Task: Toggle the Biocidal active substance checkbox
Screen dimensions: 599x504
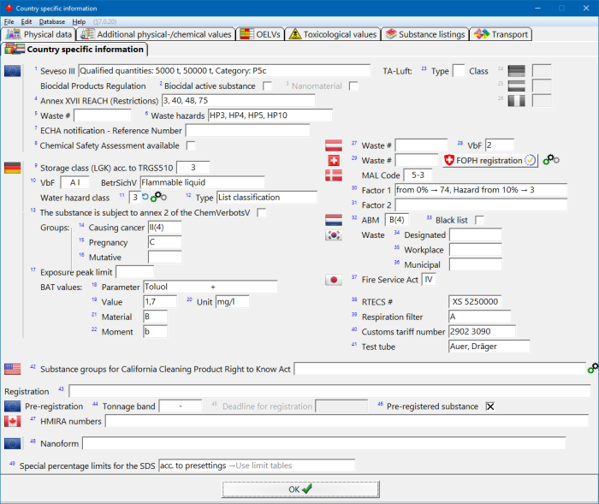Action: [x=268, y=86]
